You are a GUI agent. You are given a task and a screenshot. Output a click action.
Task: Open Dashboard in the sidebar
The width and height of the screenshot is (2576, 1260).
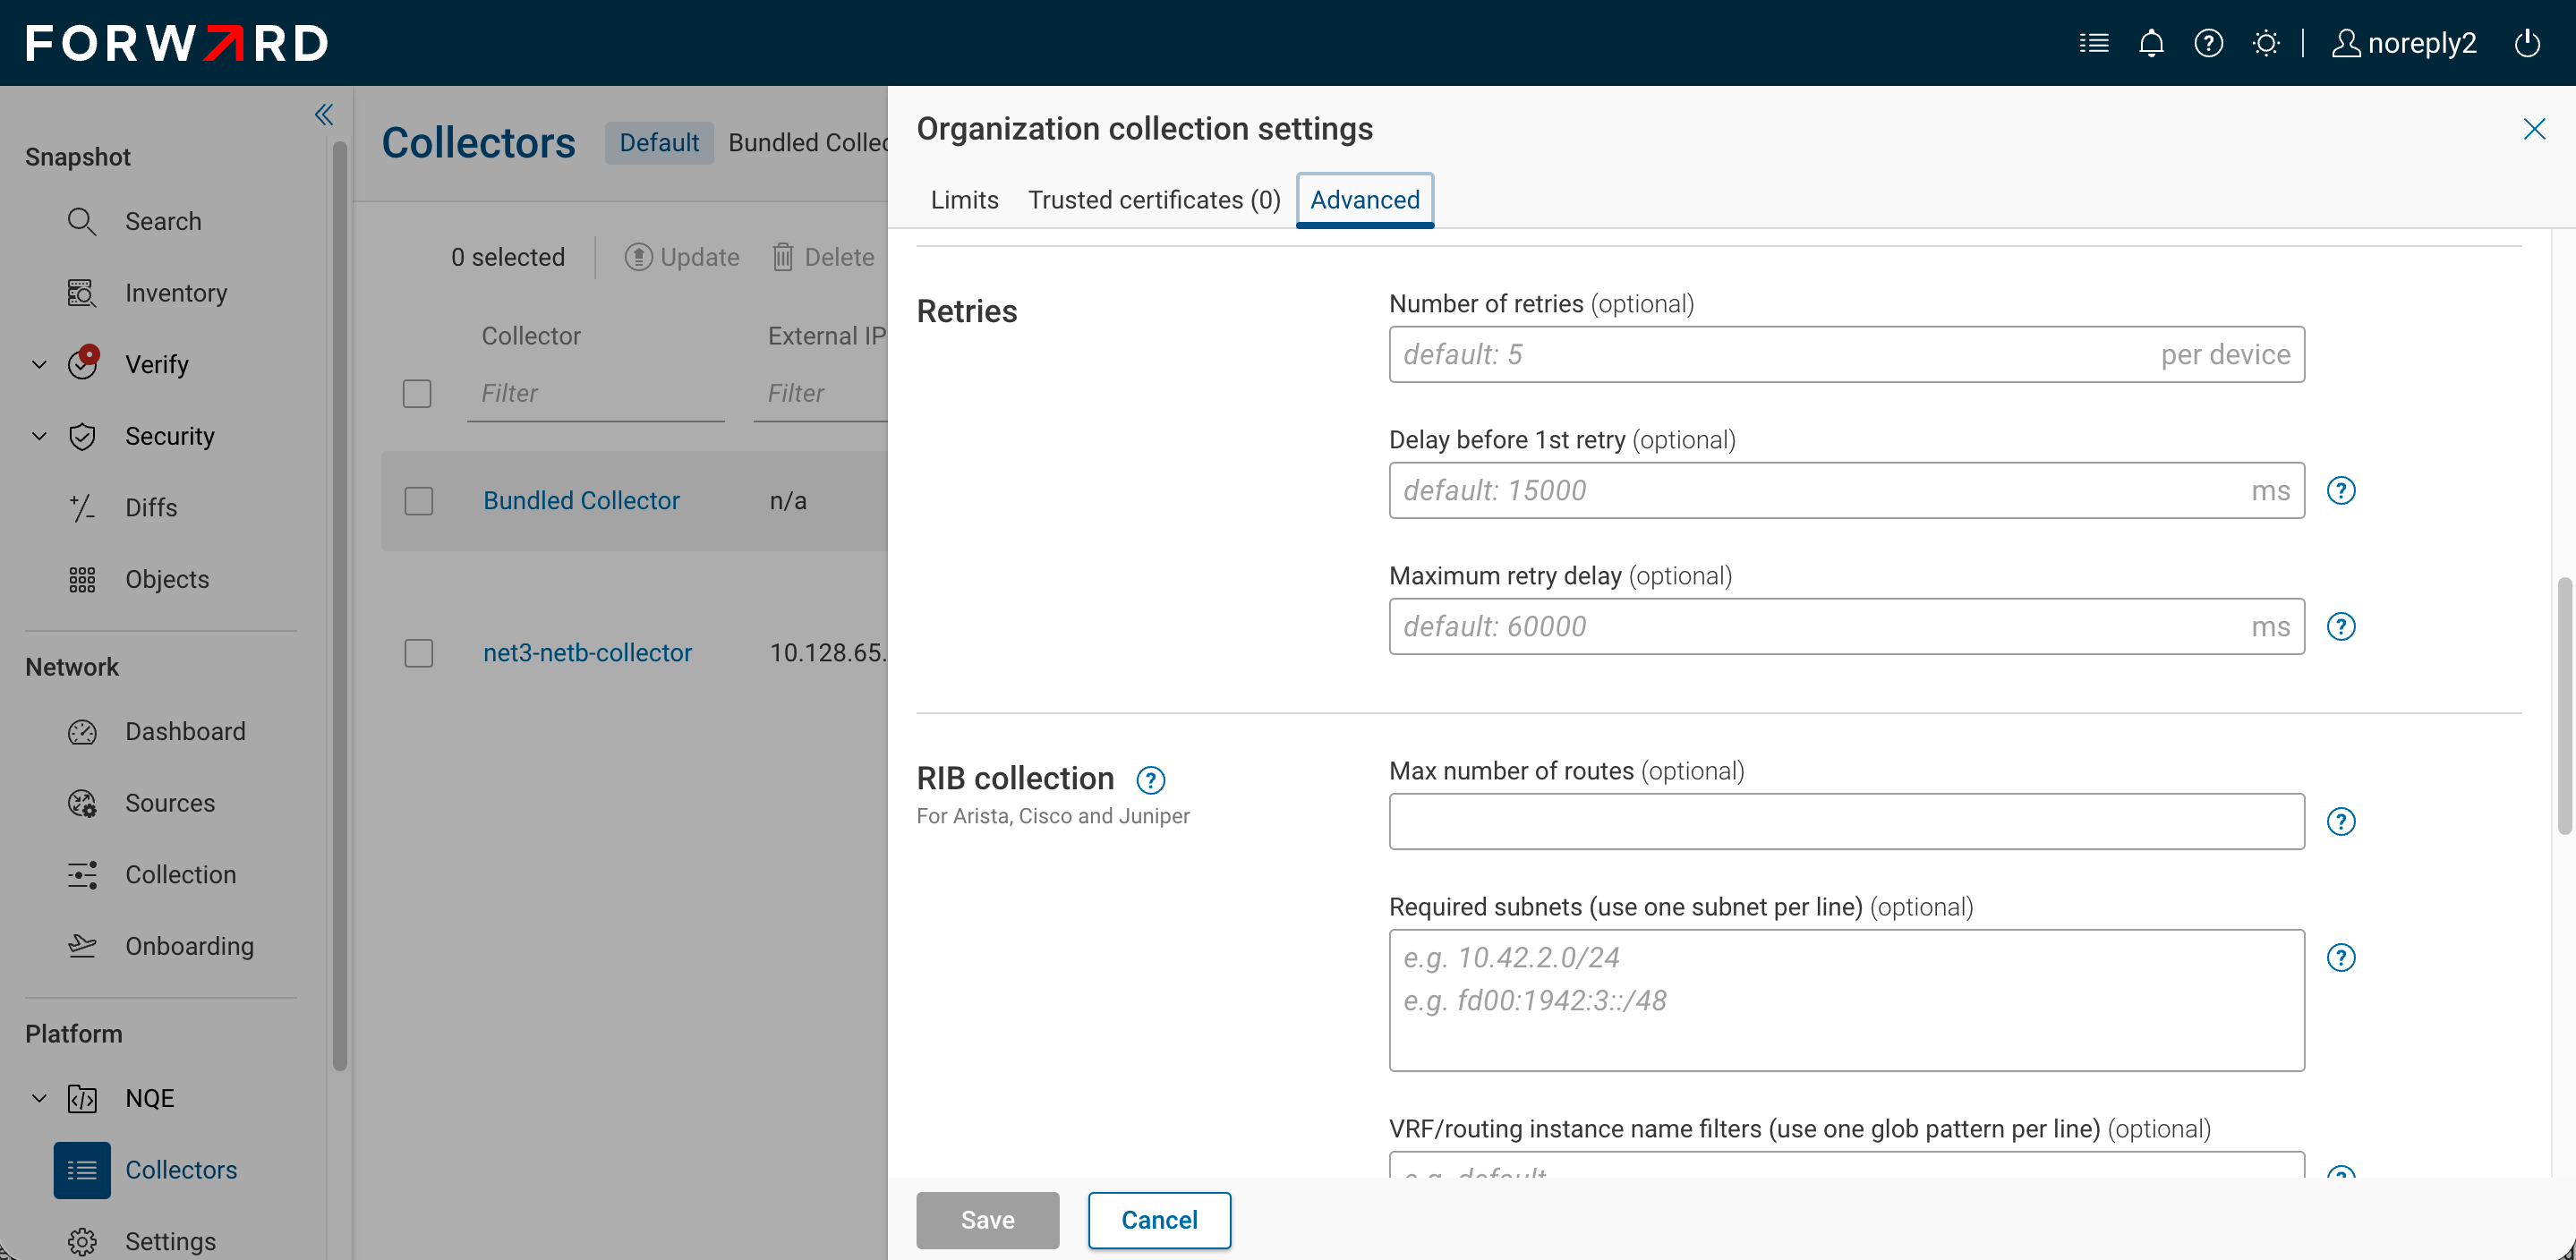(185, 731)
